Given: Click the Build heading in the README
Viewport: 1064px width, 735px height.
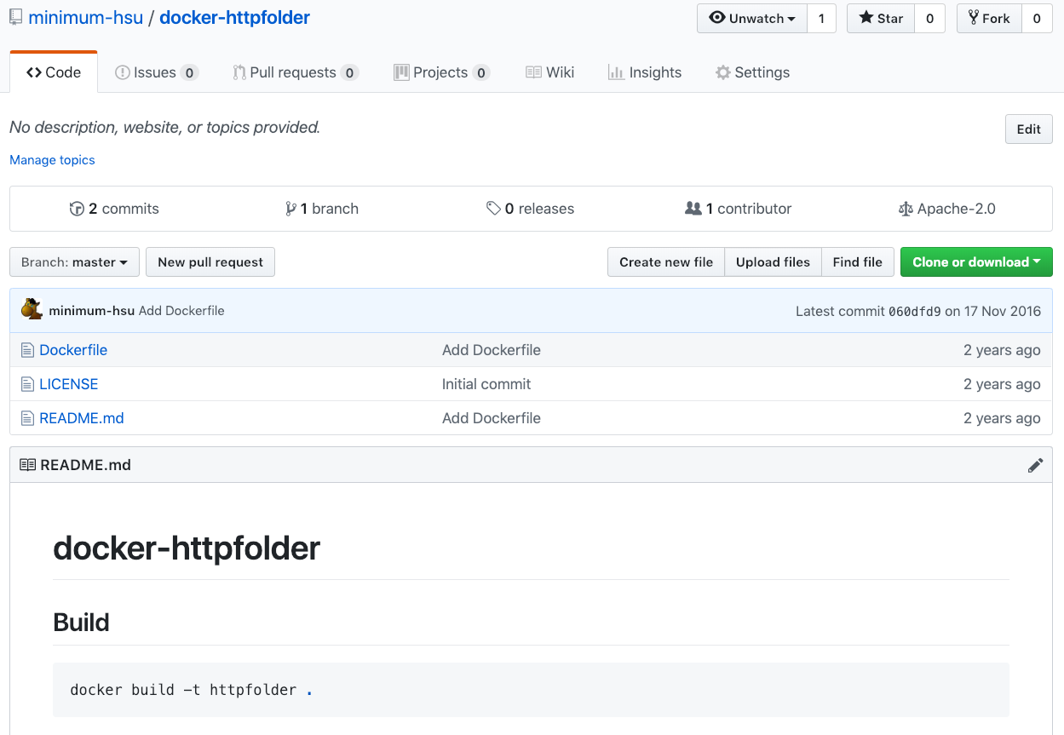Looking at the screenshot, I should [81, 623].
